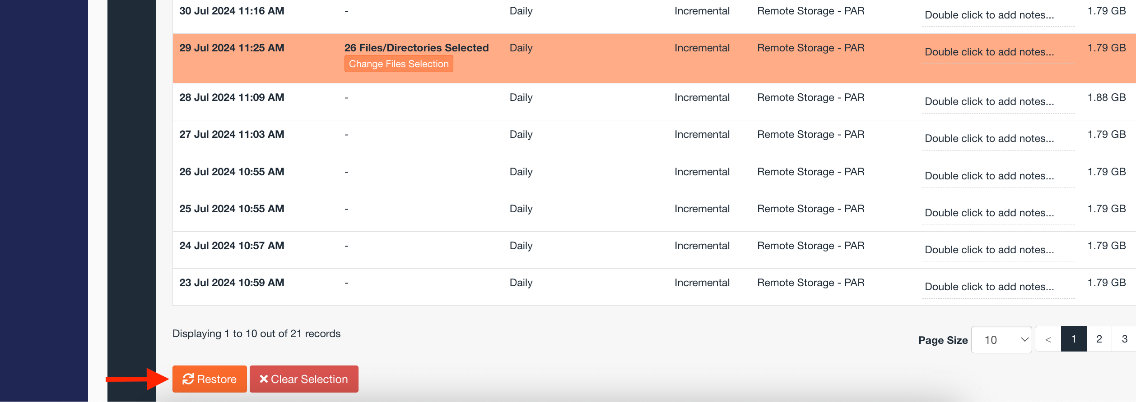Add notes for 24 Jul 2024 backup
Image resolution: width=1136 pixels, height=402 pixels.
point(998,250)
